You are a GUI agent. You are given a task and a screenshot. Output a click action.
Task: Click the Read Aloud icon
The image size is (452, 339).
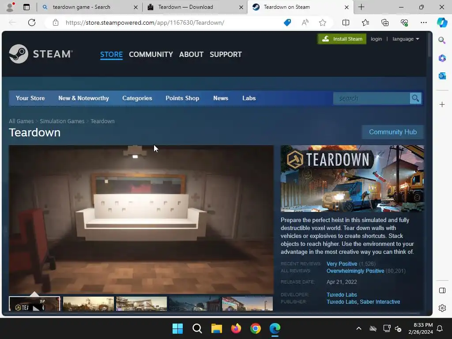[x=305, y=23]
